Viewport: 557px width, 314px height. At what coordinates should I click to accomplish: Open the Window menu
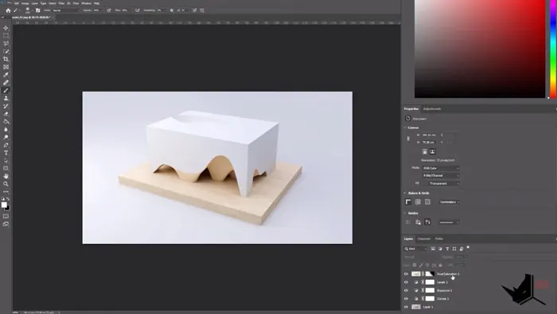click(86, 3)
